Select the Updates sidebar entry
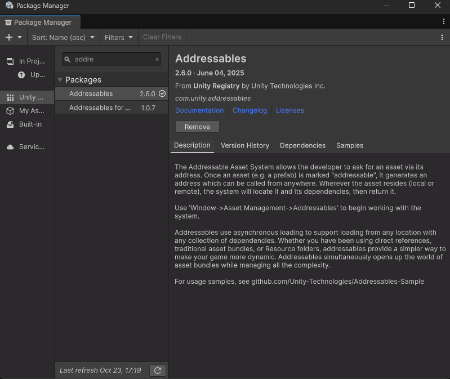 tap(27, 75)
